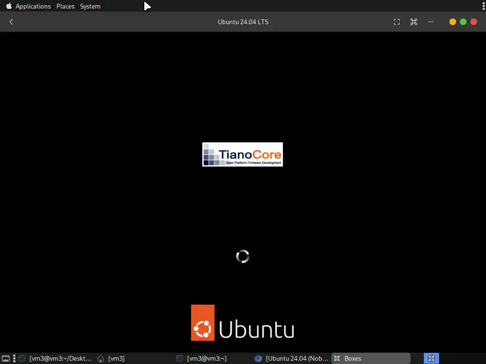Open the Places menu
The height and width of the screenshot is (364, 486).
coord(65,6)
